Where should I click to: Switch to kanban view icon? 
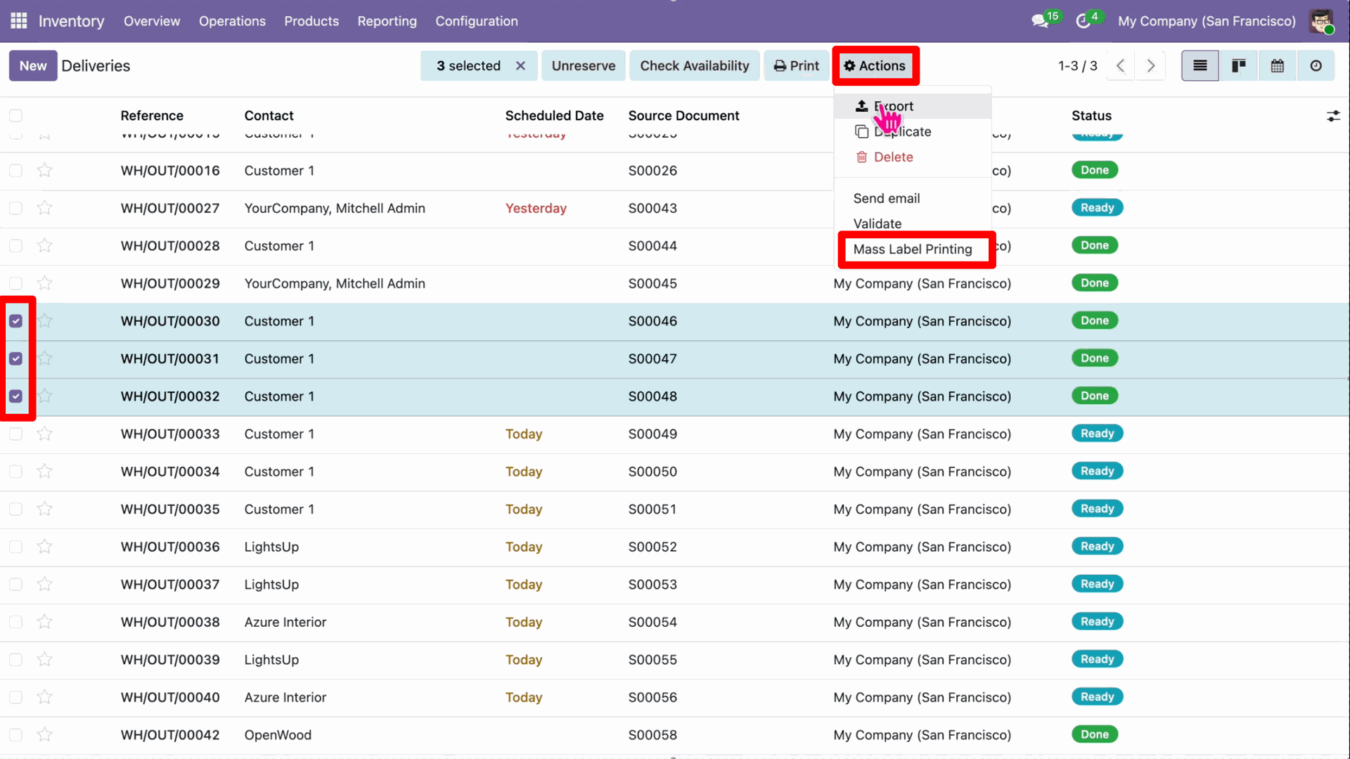tap(1239, 66)
